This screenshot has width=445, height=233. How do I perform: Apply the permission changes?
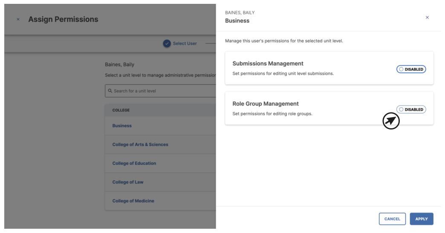pyautogui.click(x=421, y=219)
